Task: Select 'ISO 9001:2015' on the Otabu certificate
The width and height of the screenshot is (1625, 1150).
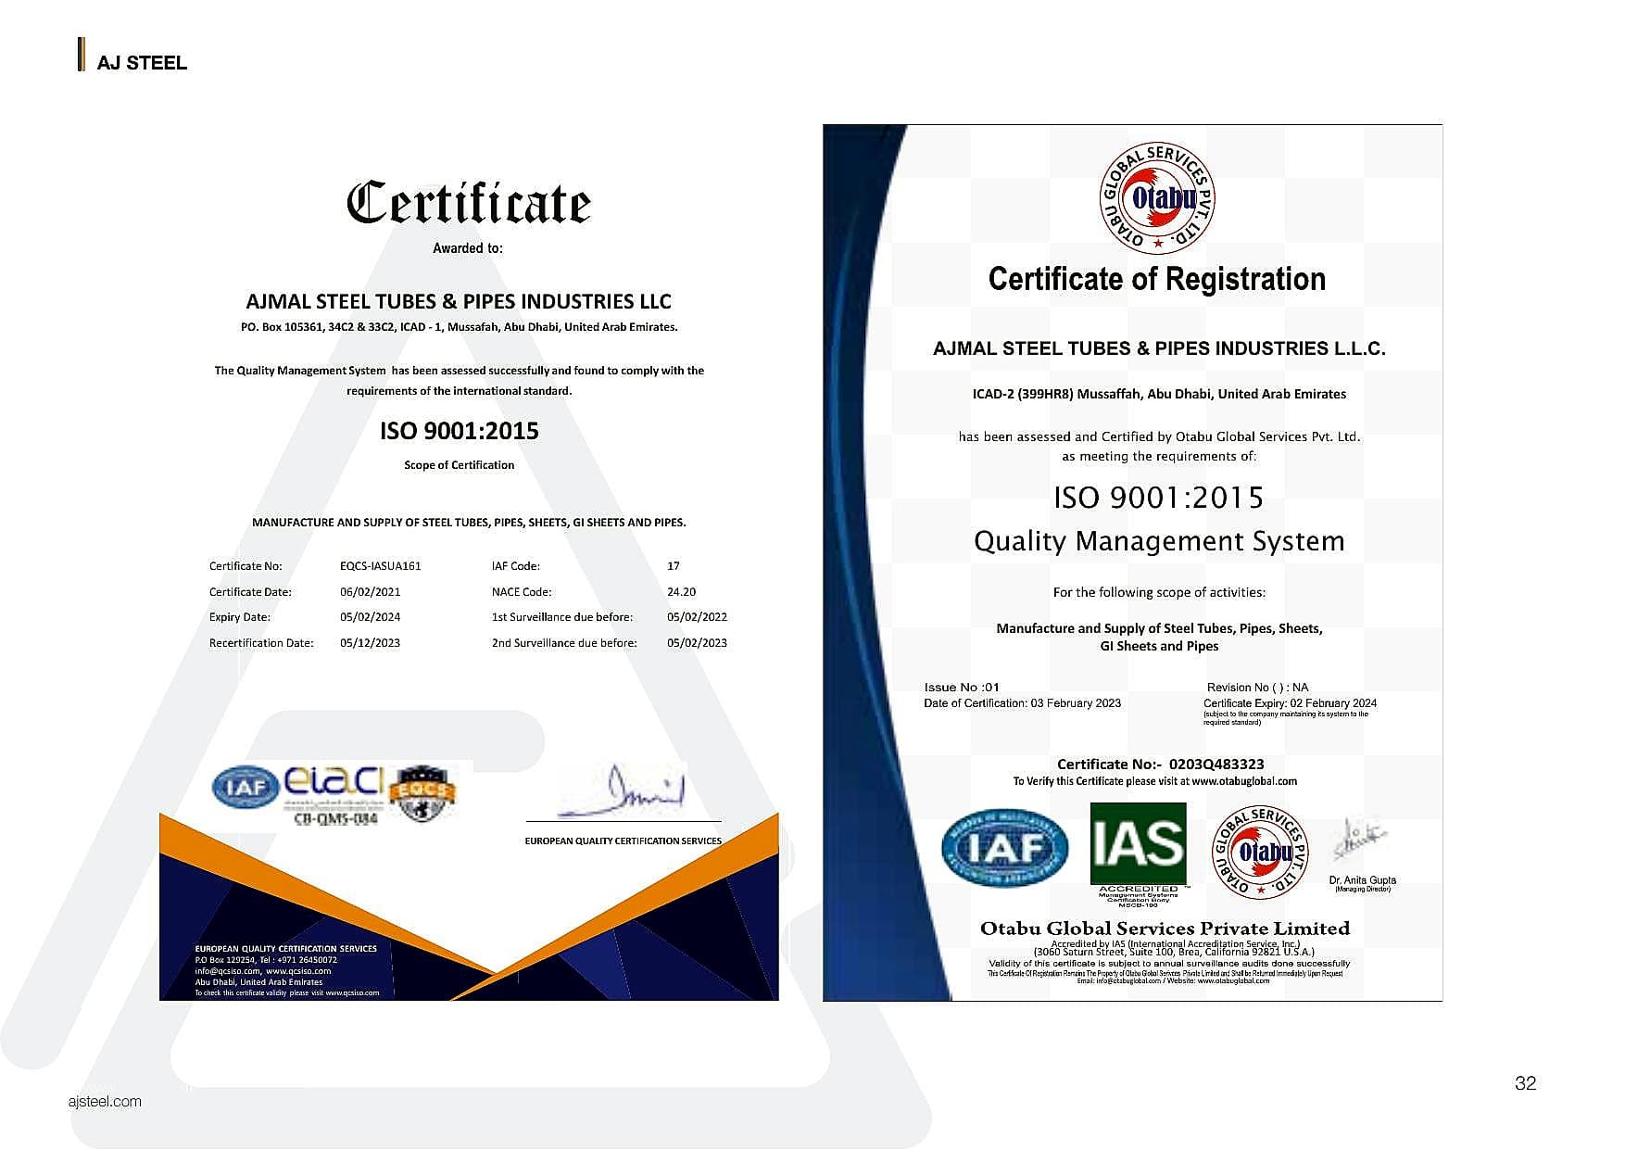Action: coord(1158,498)
